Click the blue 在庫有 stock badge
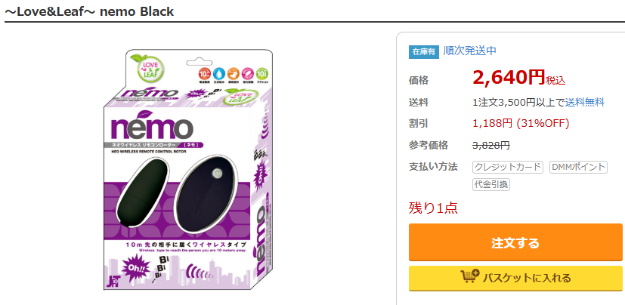 point(423,51)
